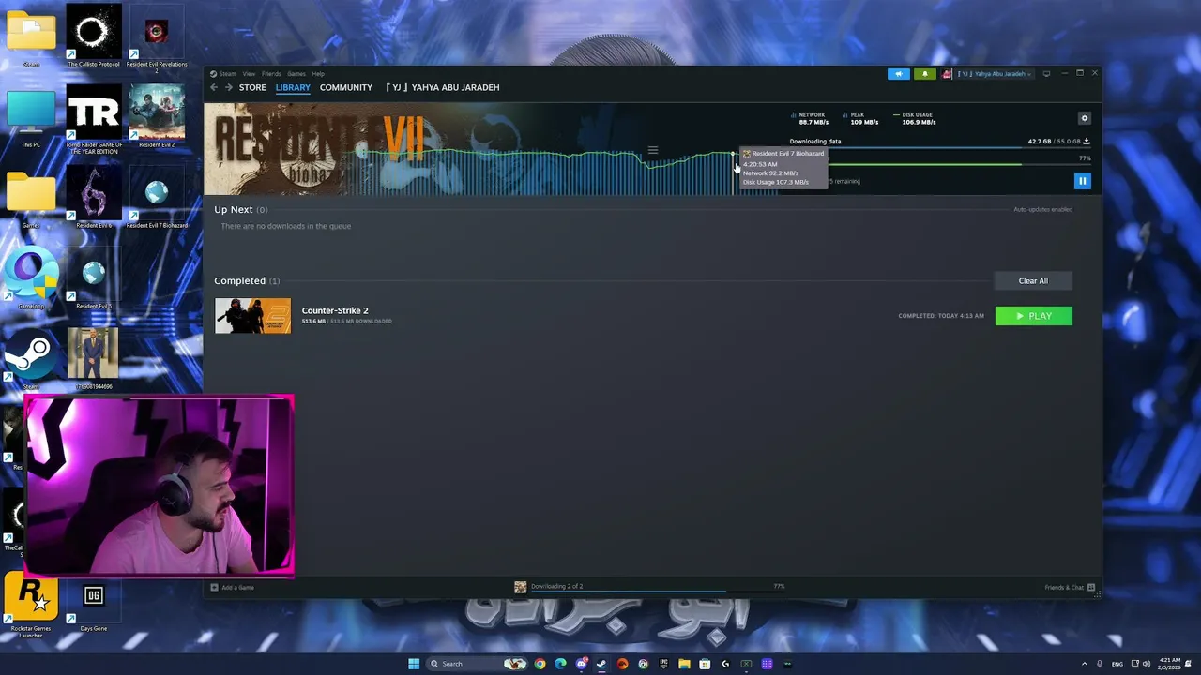Open File Explorer from the taskbar
Screen dimensions: 1201x675
684,664
